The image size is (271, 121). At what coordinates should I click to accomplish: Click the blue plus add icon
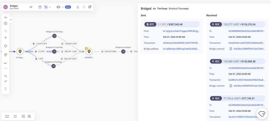pyautogui.click(x=6, y=38)
